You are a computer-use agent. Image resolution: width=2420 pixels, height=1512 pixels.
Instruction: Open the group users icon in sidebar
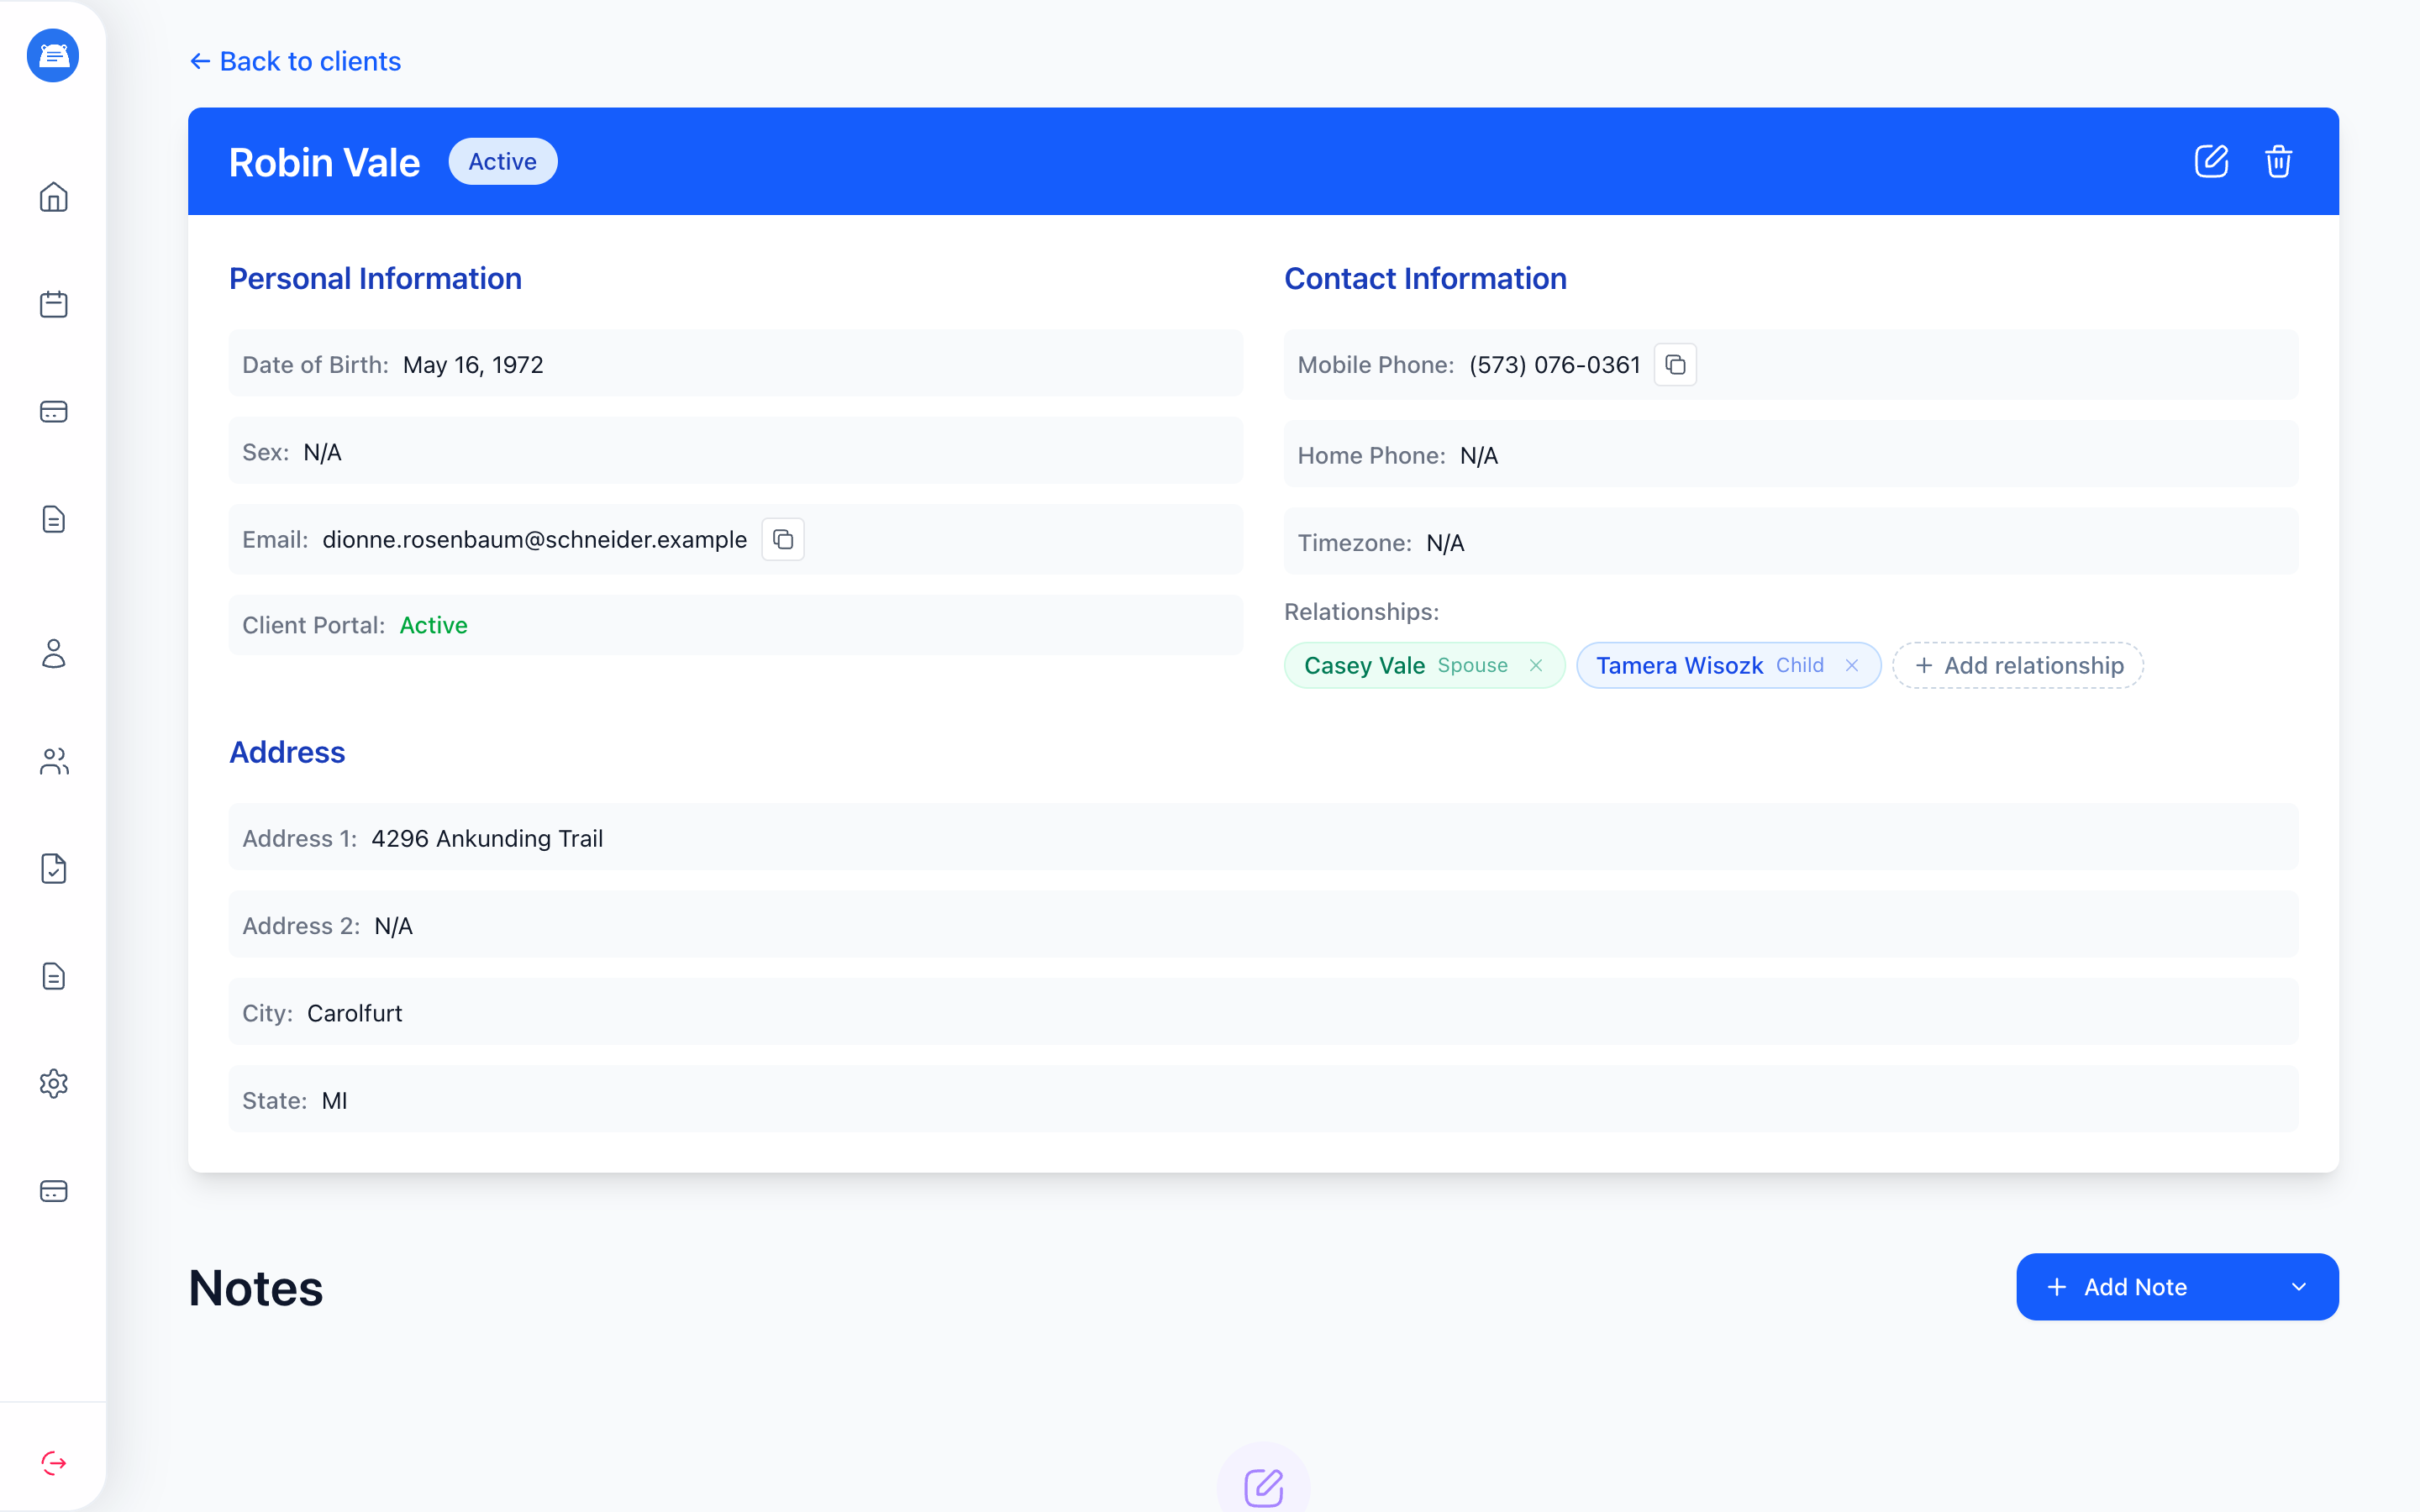click(53, 761)
